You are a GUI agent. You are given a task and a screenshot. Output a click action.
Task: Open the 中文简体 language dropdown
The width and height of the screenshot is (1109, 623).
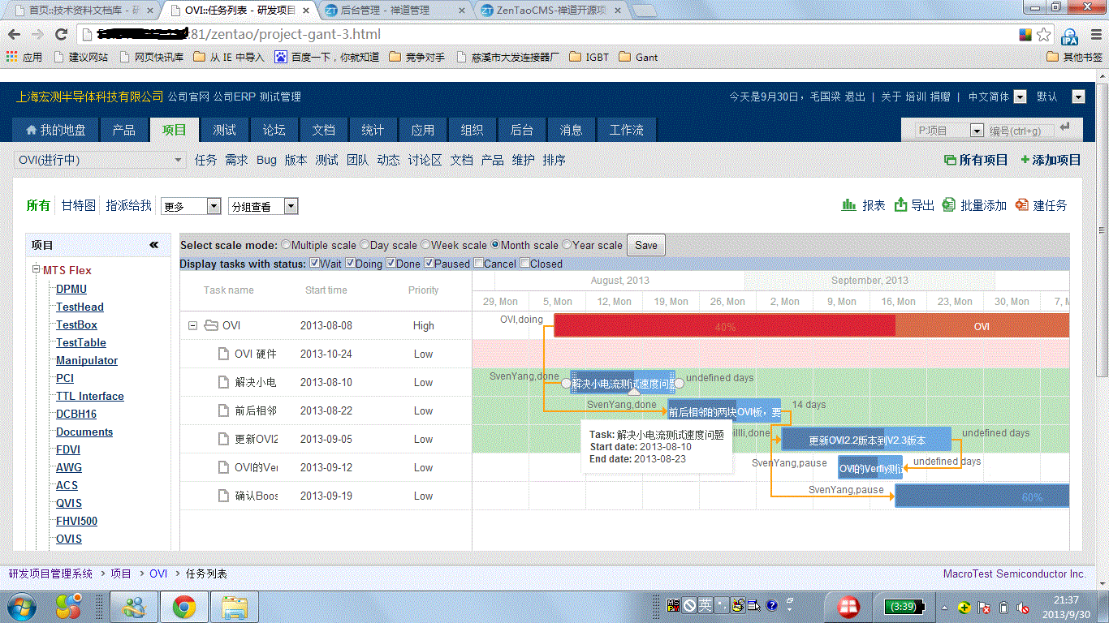click(1020, 97)
